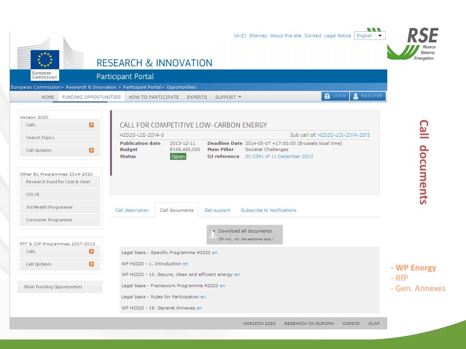Screen dimensions: 466x349
Task: Open the About this site link
Action: point(286,35)
